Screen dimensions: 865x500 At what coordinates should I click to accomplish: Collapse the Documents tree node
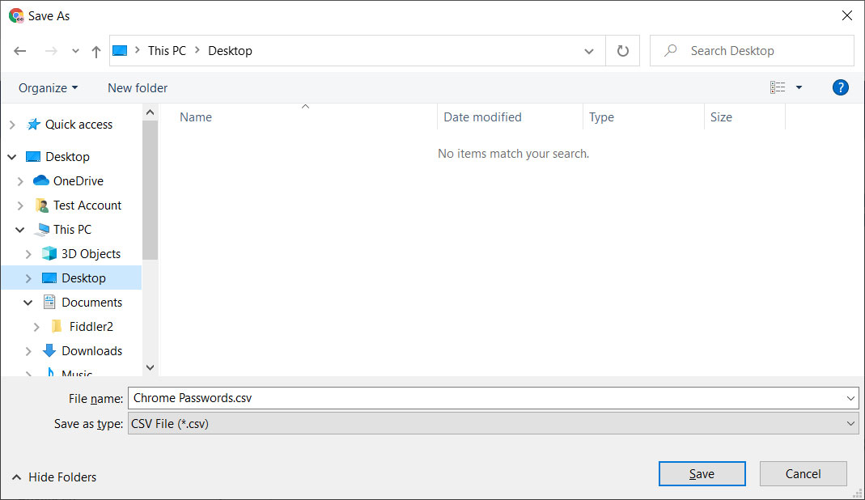point(28,303)
